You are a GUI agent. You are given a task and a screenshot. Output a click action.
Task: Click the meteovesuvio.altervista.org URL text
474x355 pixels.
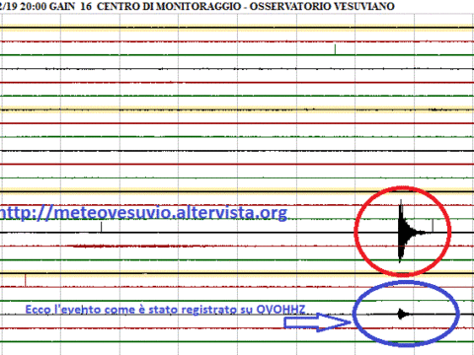click(x=143, y=212)
